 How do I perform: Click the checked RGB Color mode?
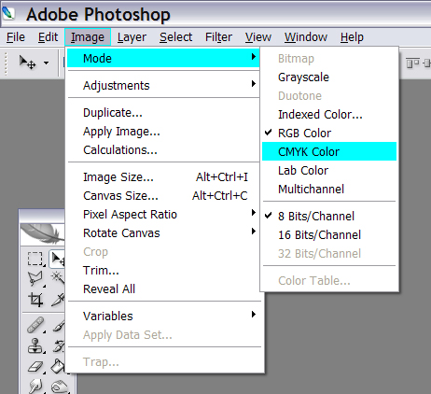click(329, 133)
